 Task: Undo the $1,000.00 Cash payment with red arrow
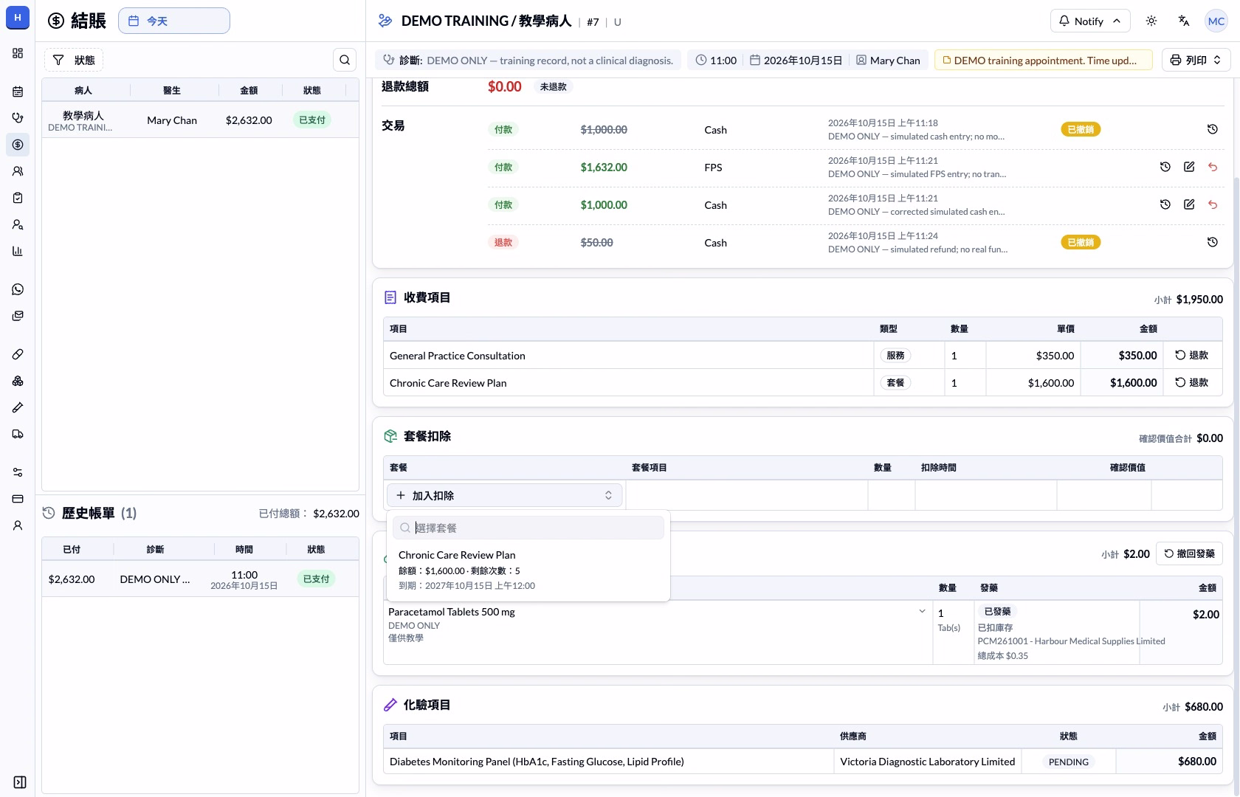(1213, 204)
